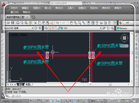Click the Block Editor icon
This screenshot has width=139, height=103.
(52, 23)
